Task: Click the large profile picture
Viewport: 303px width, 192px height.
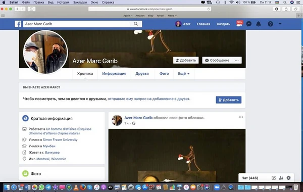Action: click(x=45, y=52)
